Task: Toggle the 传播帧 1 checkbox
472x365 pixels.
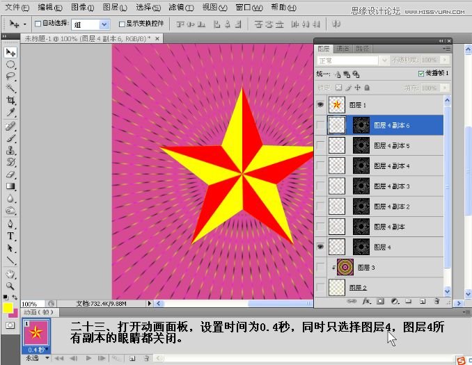Action: point(421,74)
